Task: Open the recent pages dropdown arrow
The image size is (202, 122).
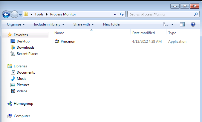Action: point(20,15)
